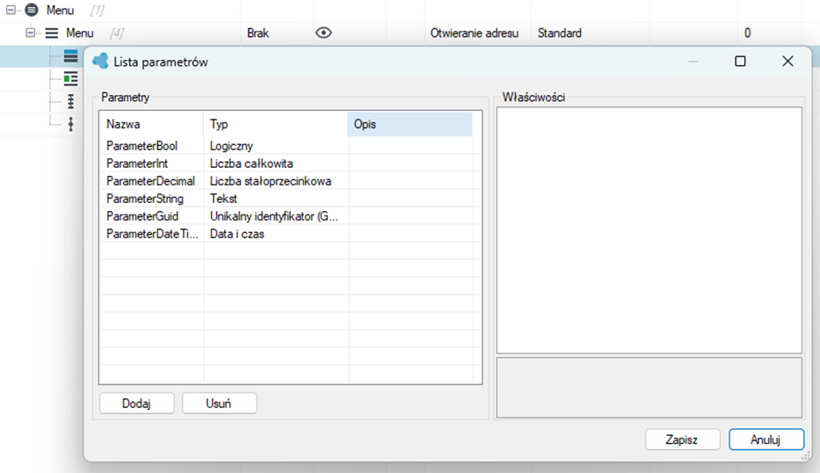Click the round Menu root node icon
Viewport: 820px width, 473px height.
(32, 10)
